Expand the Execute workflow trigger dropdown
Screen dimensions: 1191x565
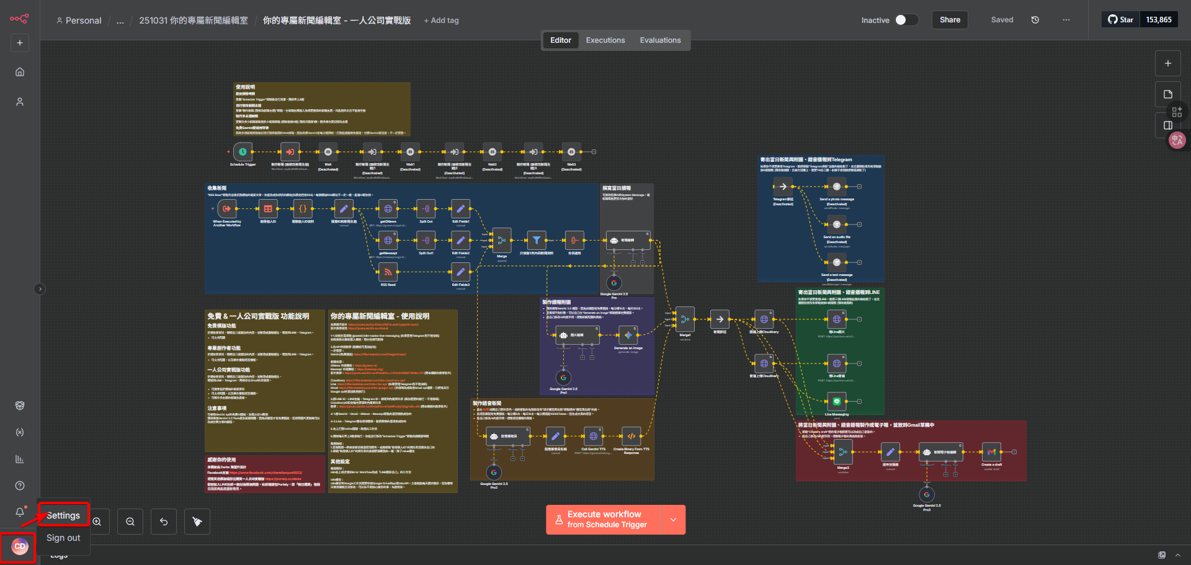[673, 520]
